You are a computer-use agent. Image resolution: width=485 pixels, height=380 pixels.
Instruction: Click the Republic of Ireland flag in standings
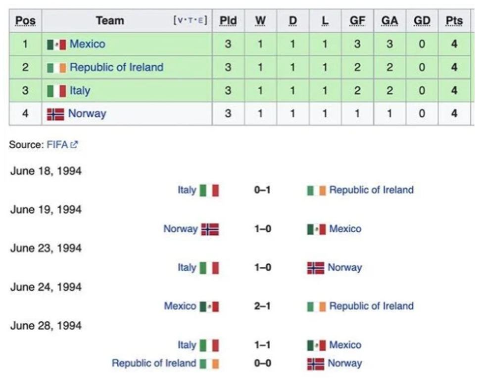coord(56,68)
